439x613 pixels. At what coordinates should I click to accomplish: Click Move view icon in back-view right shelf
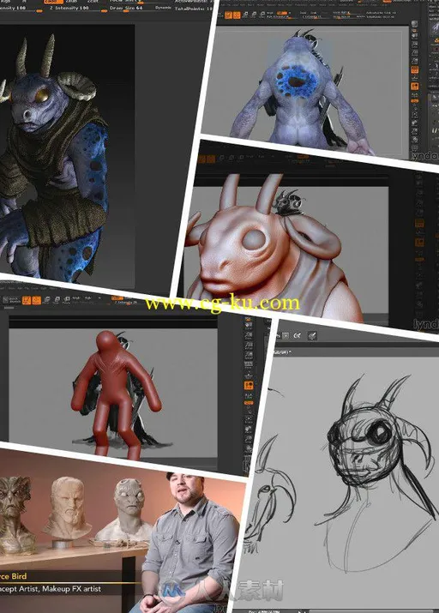(x=415, y=123)
